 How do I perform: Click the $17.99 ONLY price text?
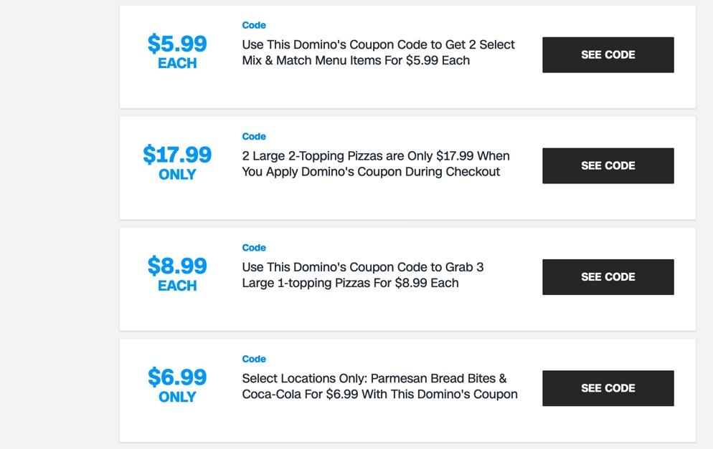click(x=177, y=163)
